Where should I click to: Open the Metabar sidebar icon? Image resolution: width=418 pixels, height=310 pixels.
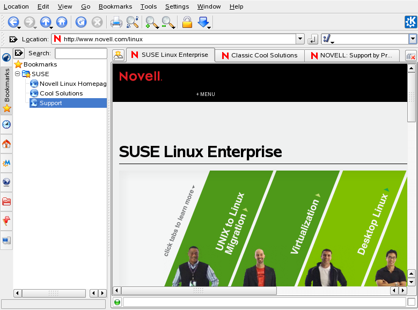pyautogui.click(x=6, y=163)
